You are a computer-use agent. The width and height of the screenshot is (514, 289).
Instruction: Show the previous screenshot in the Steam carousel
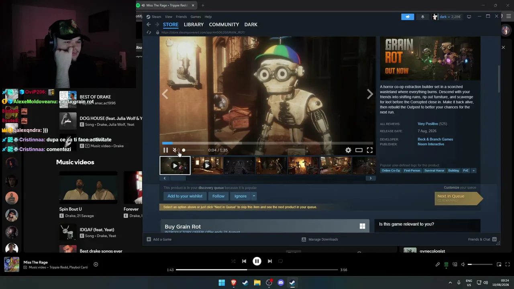(165, 94)
